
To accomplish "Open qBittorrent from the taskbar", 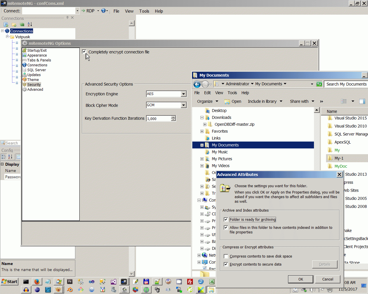I will (92, 290).
